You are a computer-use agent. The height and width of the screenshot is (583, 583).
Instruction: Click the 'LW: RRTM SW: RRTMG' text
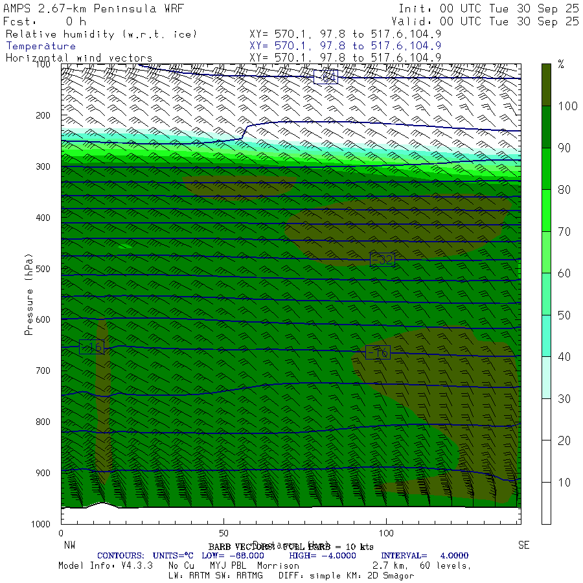coord(216,576)
